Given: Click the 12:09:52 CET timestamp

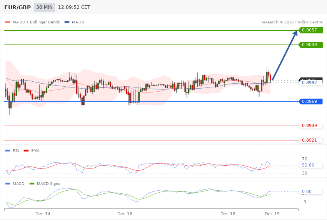Looking at the screenshot, I should click(x=74, y=7).
